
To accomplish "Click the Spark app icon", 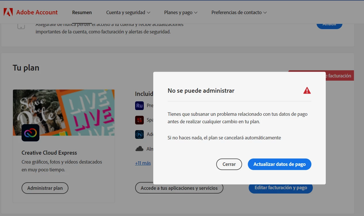I will [x=139, y=120].
